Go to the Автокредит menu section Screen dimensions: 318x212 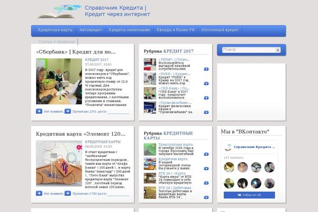[x=91, y=30]
